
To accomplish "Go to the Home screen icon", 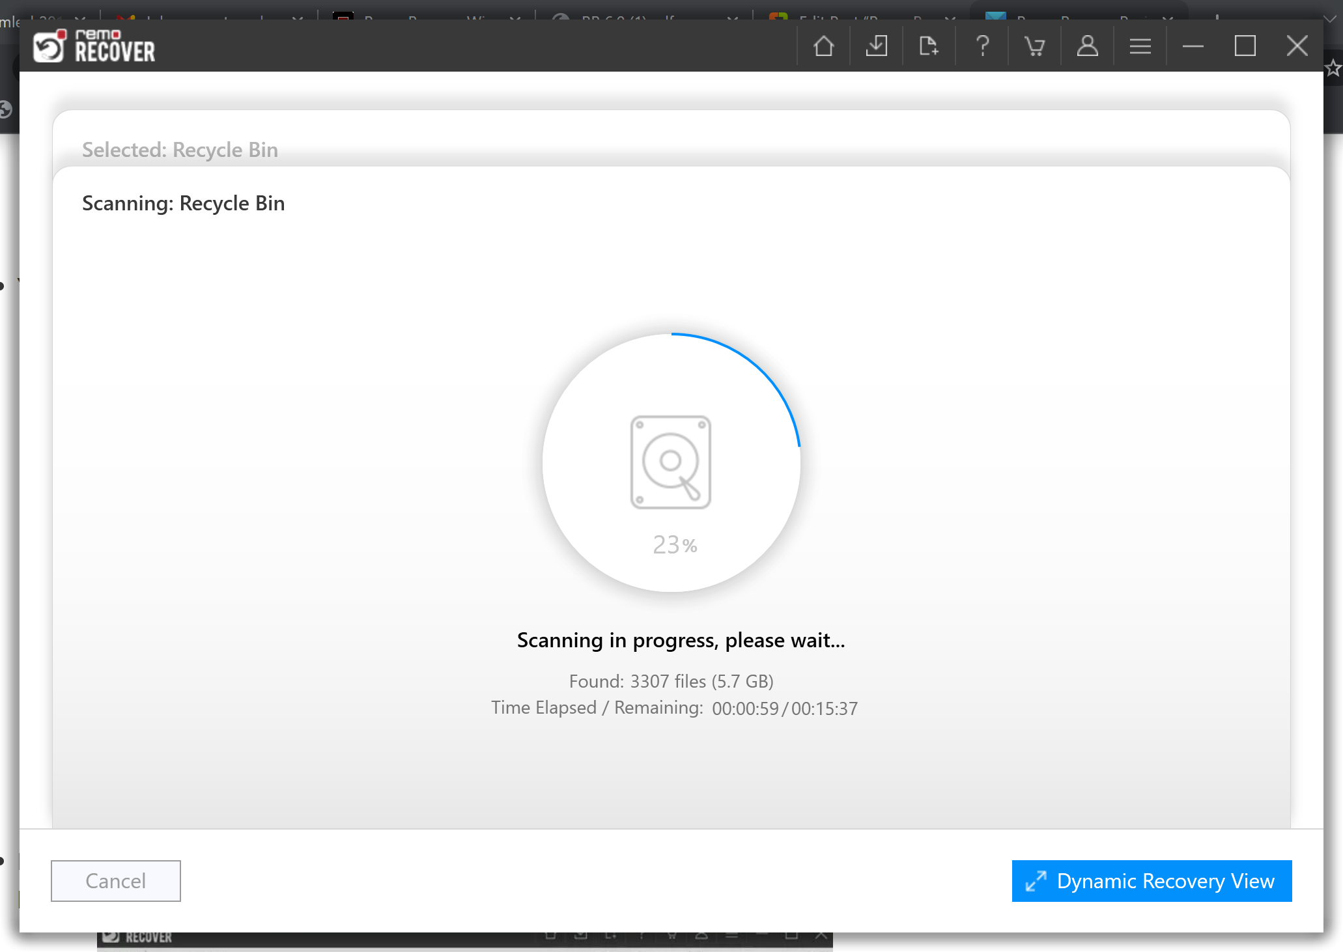I will click(823, 46).
